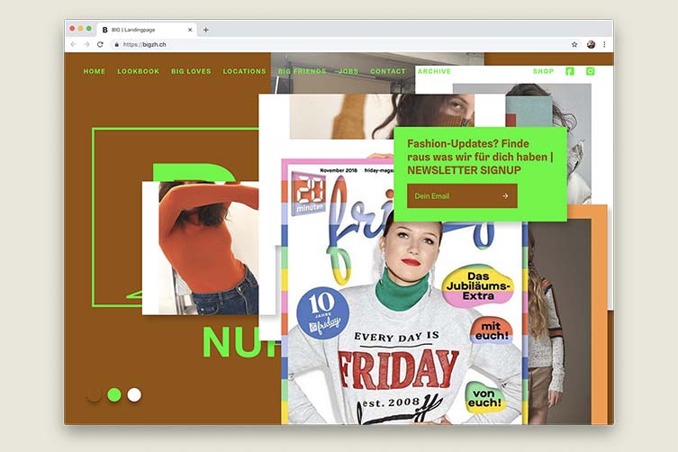Go to HOME in site navigation
Image resolution: width=678 pixels, height=452 pixels.
tap(95, 71)
